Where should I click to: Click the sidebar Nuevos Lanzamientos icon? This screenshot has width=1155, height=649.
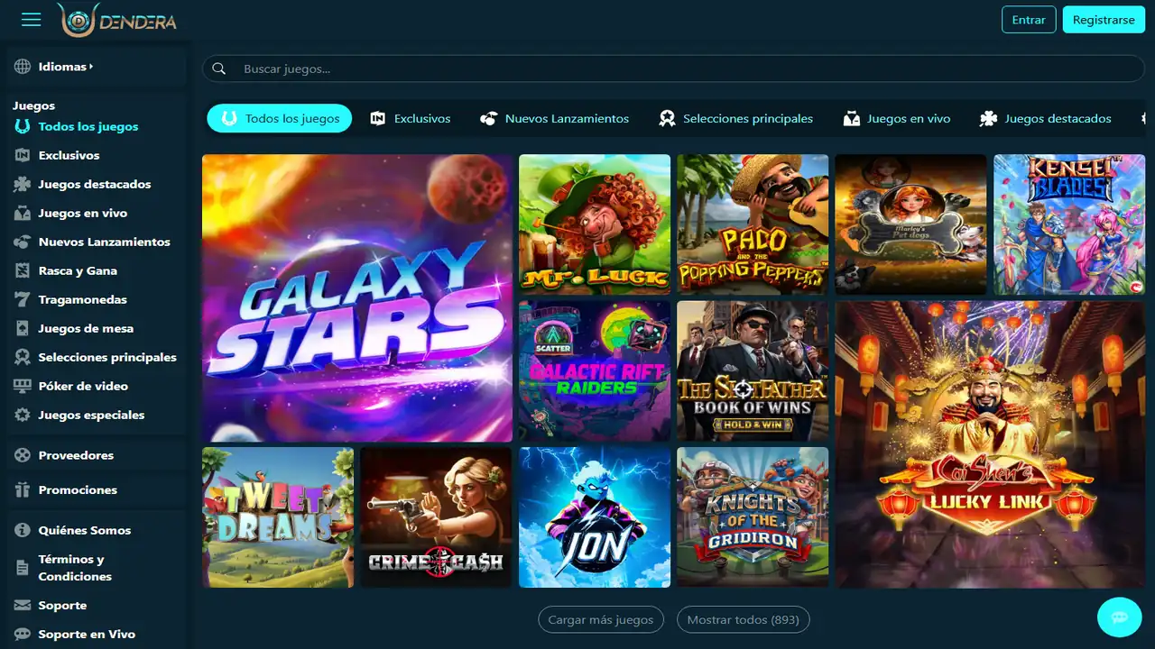[x=23, y=242]
